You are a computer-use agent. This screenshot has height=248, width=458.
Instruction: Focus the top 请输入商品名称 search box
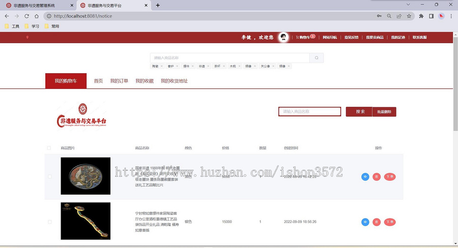click(230, 58)
